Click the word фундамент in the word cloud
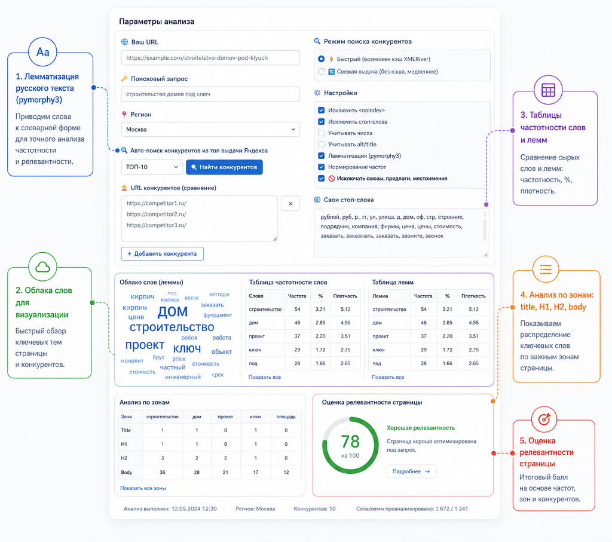The image size is (612, 542). [x=218, y=315]
